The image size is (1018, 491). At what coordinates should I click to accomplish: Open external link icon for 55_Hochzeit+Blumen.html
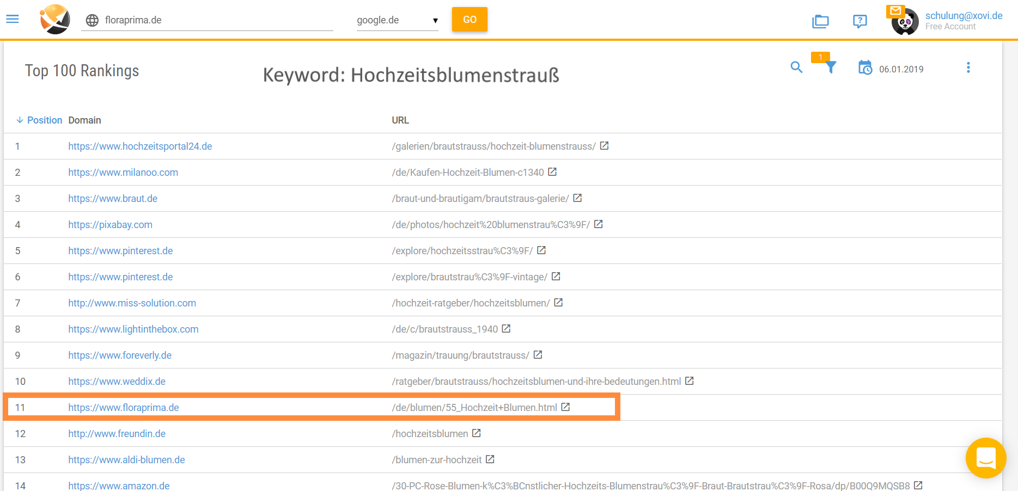[x=565, y=407]
